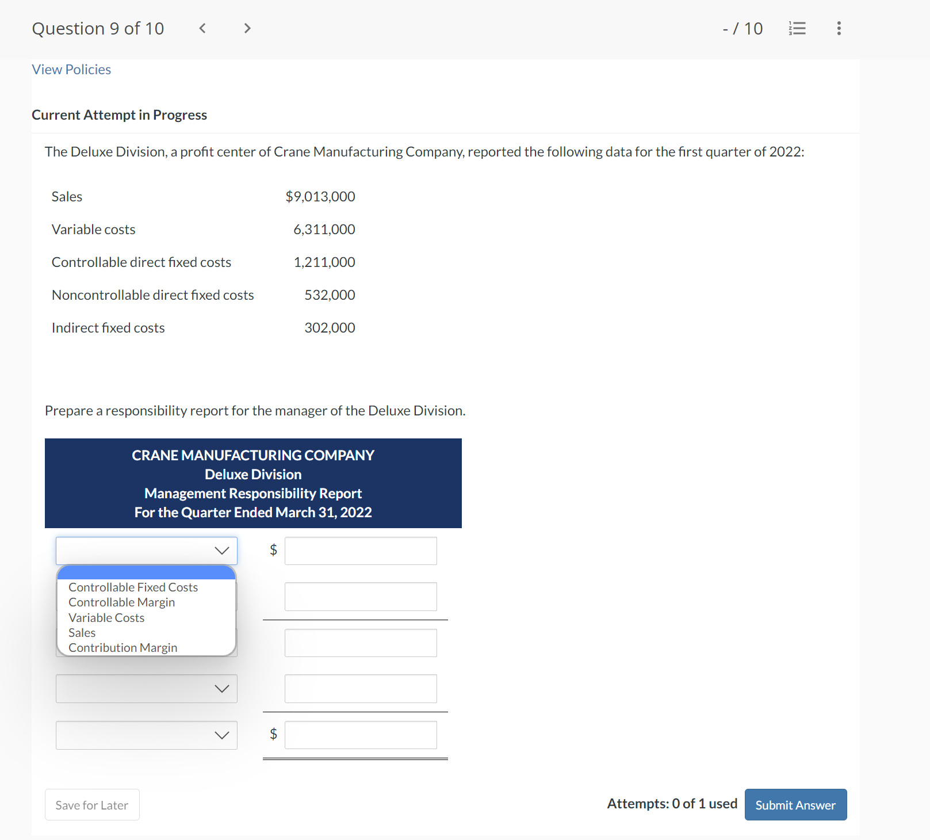Click the 532,000 noncontrollable costs value

330,295
